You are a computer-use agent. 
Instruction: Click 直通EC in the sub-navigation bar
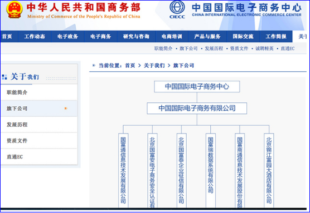(x=288, y=48)
